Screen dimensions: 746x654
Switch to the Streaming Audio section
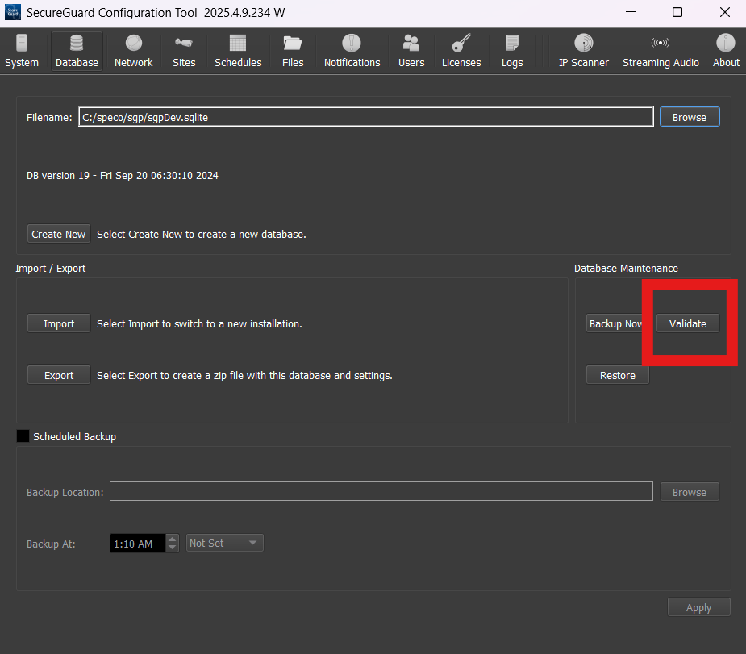[x=661, y=50]
